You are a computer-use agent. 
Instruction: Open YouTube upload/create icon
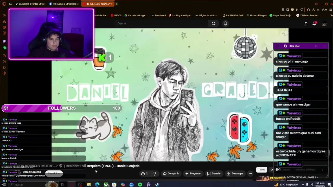tap(306, 23)
